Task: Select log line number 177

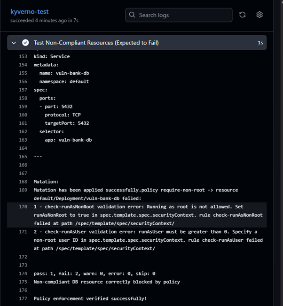Action: click(23, 298)
